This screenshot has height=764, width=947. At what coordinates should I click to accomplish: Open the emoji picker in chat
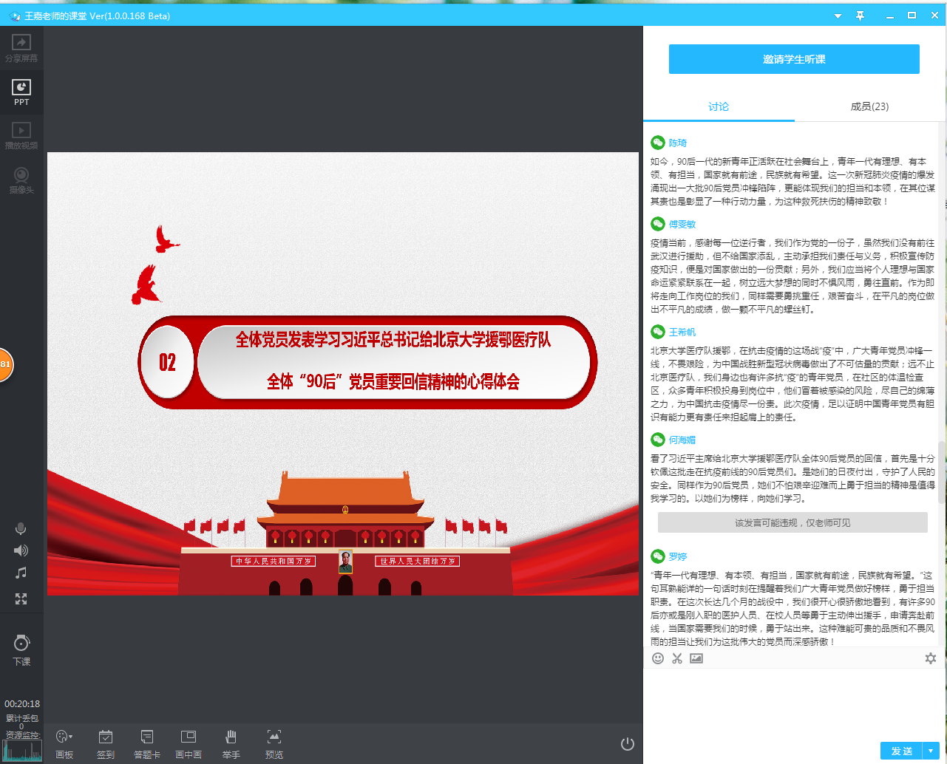click(658, 658)
